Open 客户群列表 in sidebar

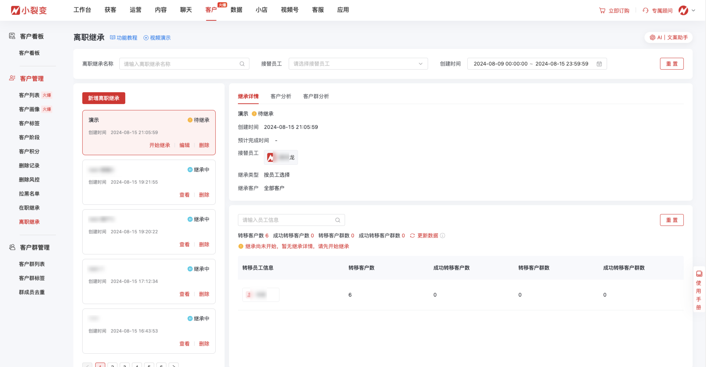point(32,264)
